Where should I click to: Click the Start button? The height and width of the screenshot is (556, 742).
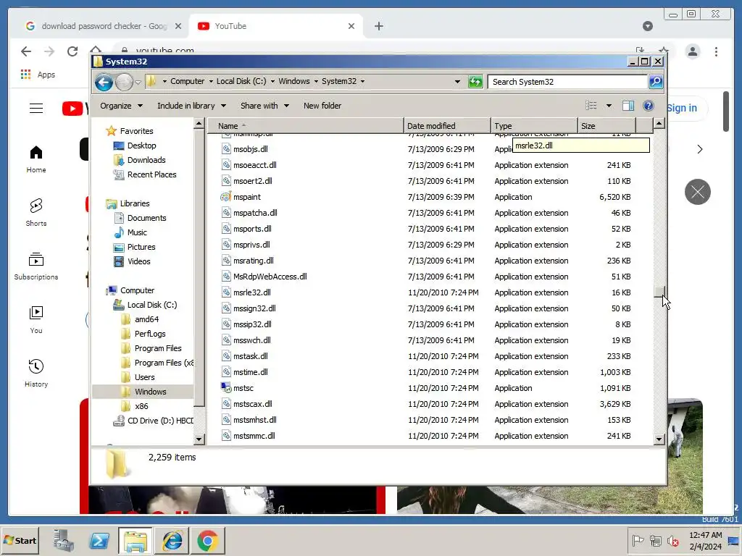pos(20,540)
